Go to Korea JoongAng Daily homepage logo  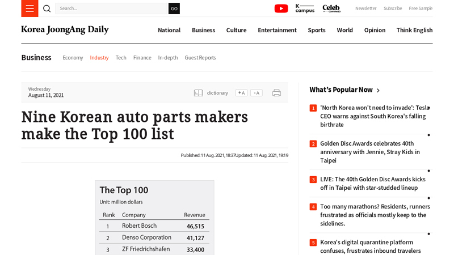(65, 29)
